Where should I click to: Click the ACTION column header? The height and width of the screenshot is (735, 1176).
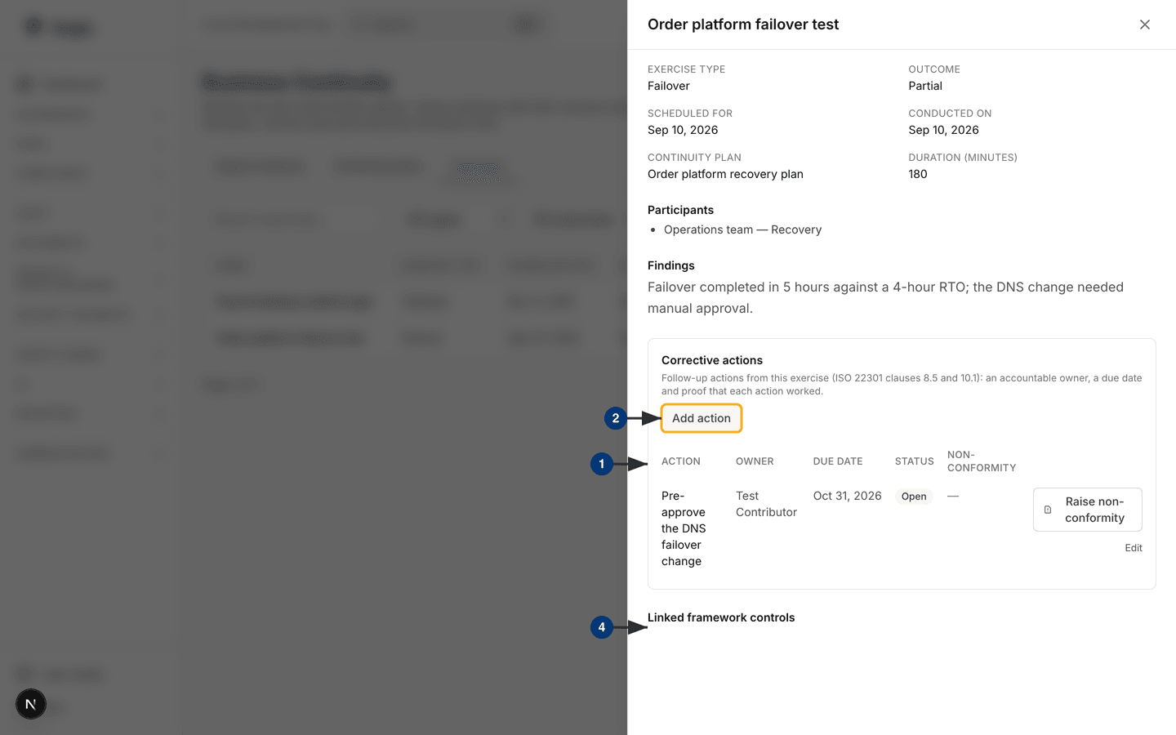[681, 461]
